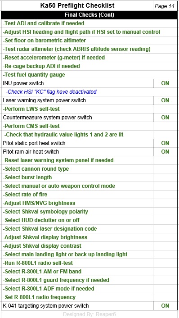
Task: Click Adjust Shkval display contrast line
Action: coord(42,246)
